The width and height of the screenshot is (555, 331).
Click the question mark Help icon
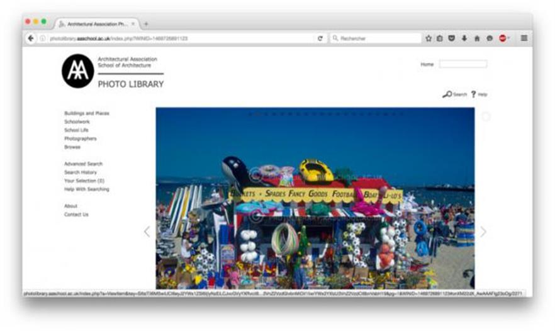[473, 94]
